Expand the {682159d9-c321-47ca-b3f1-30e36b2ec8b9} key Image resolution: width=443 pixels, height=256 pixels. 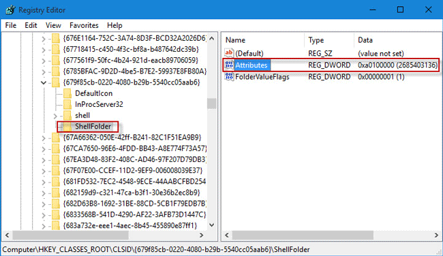(44, 193)
